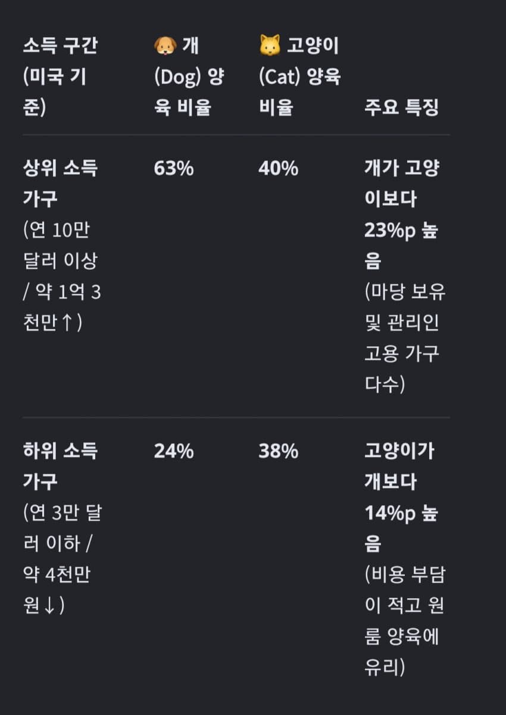Click the 63% dog ownership value

click(174, 169)
